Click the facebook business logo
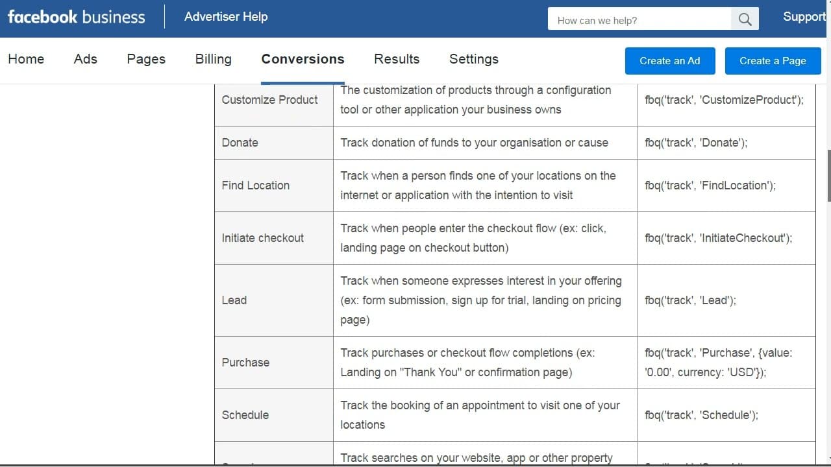 76,17
